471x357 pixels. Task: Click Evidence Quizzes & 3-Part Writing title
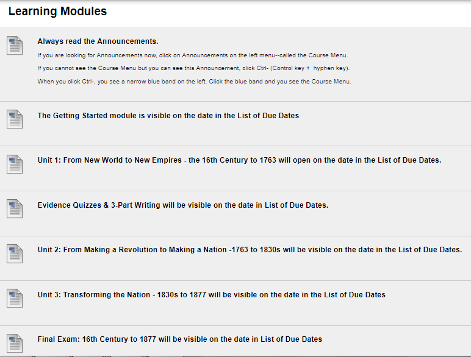point(183,205)
